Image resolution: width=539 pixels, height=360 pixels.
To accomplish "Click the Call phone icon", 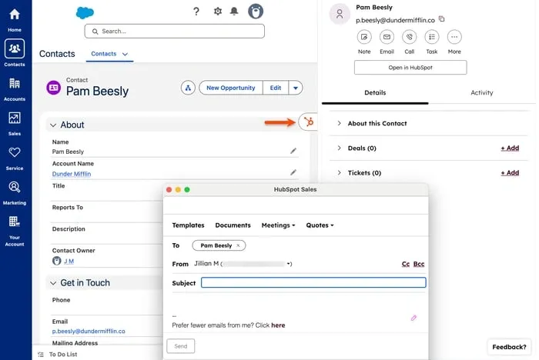I will point(409,37).
